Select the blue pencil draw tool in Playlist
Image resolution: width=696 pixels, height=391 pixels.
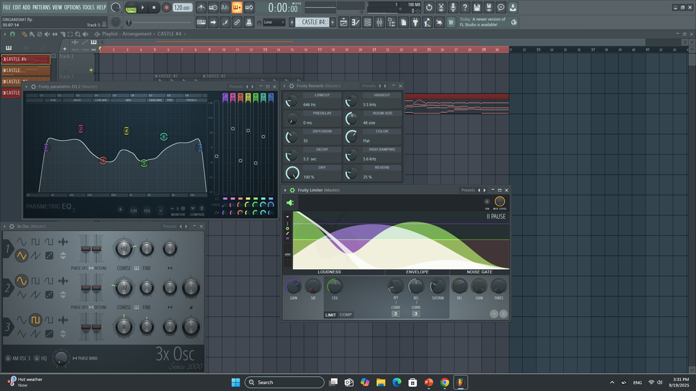pos(25,34)
